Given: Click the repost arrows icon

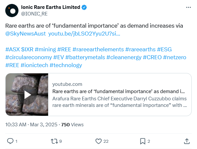Looking at the screenshot, I should pos(54,141).
